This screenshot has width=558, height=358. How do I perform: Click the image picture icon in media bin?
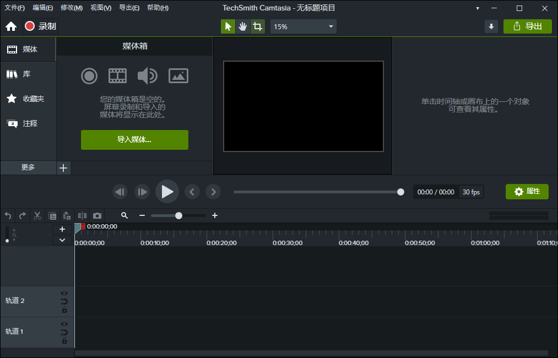178,76
